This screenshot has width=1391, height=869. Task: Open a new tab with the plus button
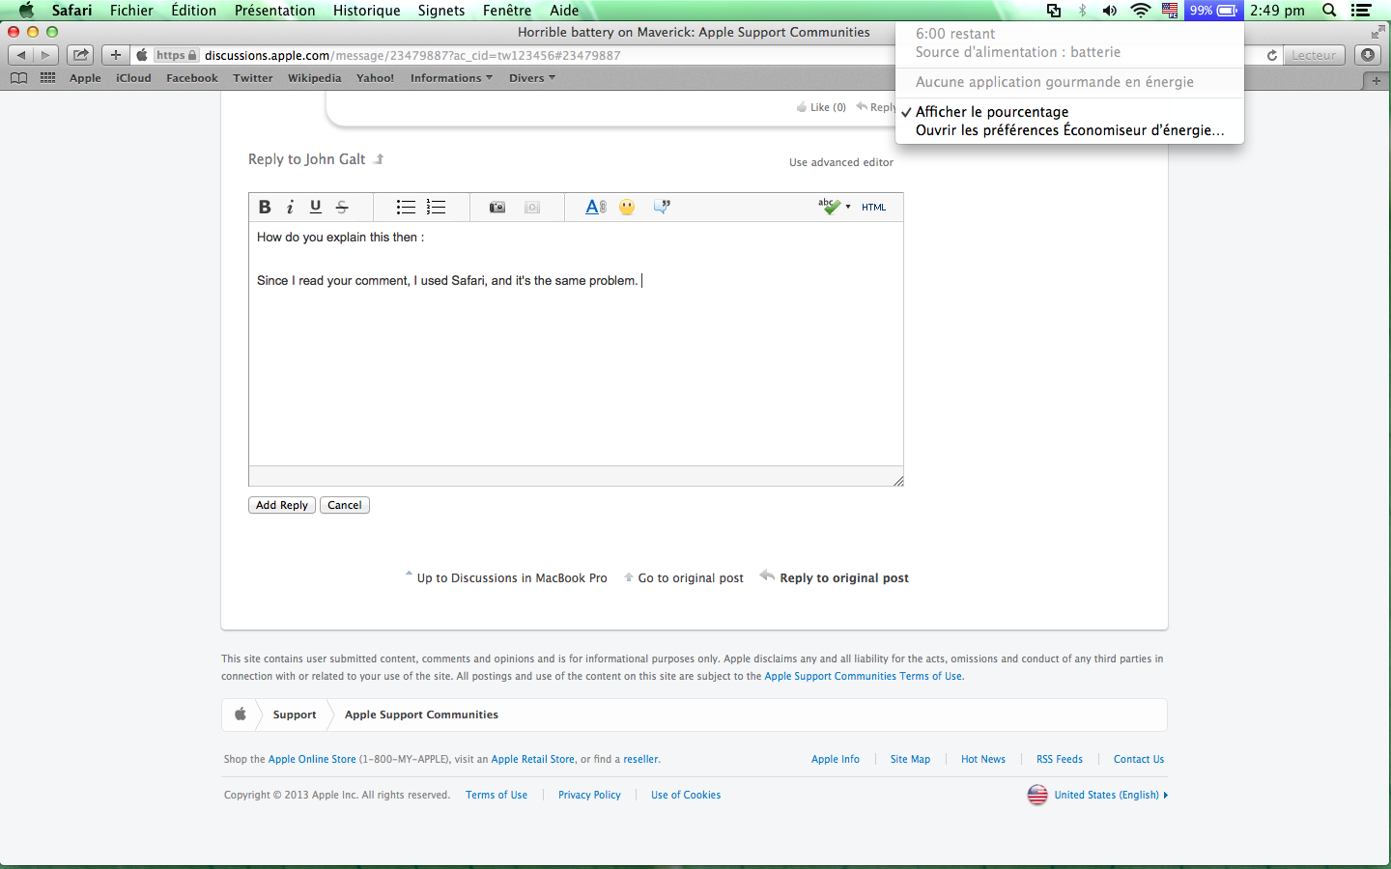tap(1377, 81)
